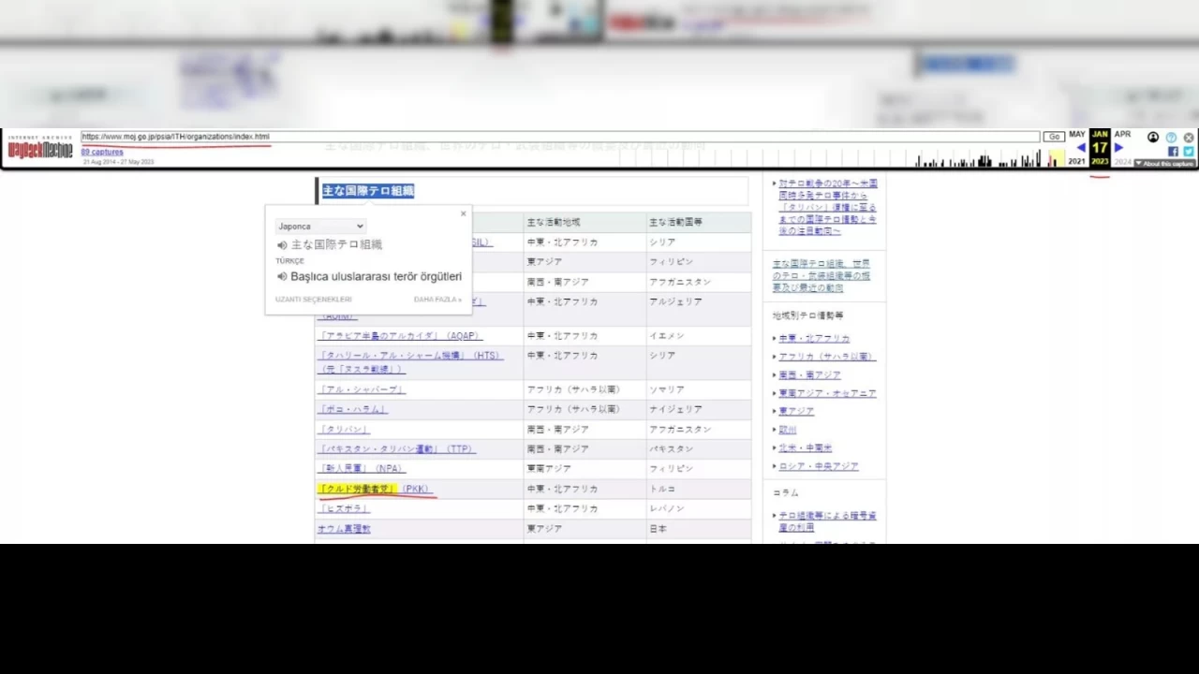Open the 「ヒズボラ」 link
1199x674 pixels.
point(344,508)
